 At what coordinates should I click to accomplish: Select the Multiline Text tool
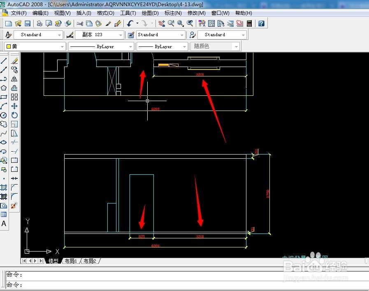[4, 223]
